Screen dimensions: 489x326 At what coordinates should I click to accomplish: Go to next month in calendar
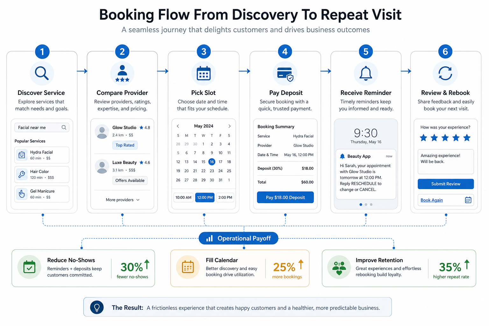tap(229, 126)
